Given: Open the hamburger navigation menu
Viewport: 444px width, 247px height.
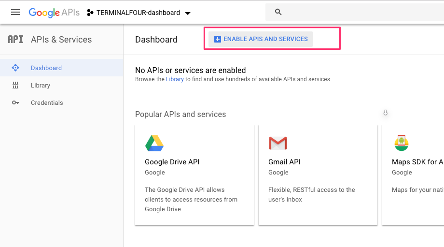Looking at the screenshot, I should pos(15,12).
